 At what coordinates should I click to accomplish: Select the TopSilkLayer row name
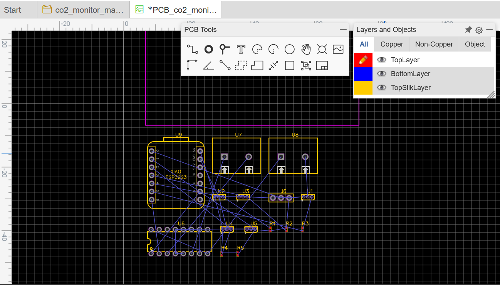(x=411, y=87)
